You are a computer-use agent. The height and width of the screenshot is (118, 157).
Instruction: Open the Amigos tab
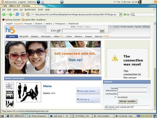34,37
